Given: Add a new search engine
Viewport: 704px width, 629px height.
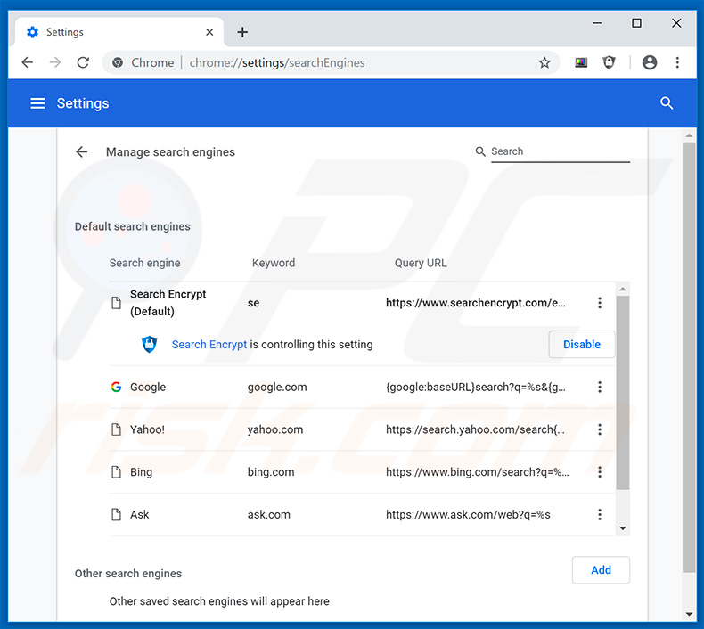Looking at the screenshot, I should pos(601,569).
